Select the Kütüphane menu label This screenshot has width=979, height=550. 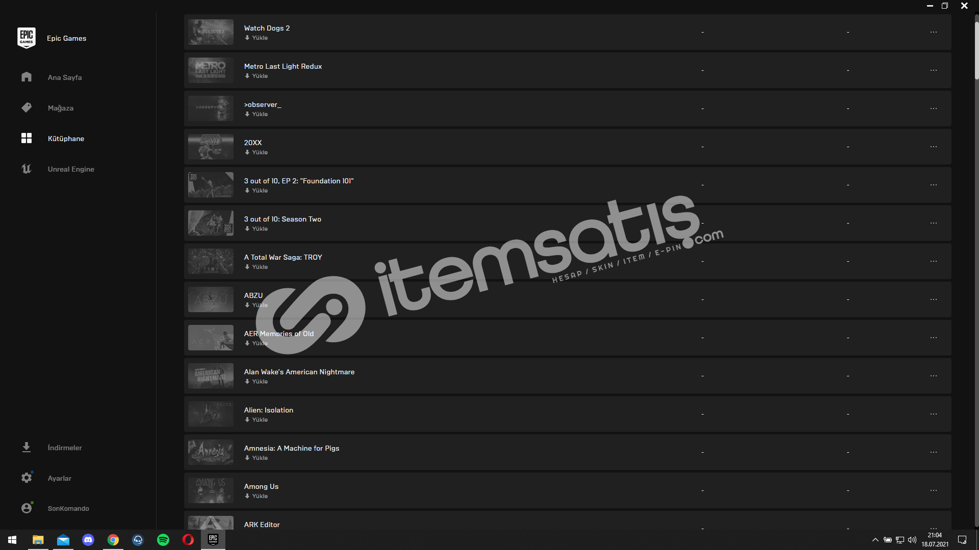pyautogui.click(x=66, y=139)
